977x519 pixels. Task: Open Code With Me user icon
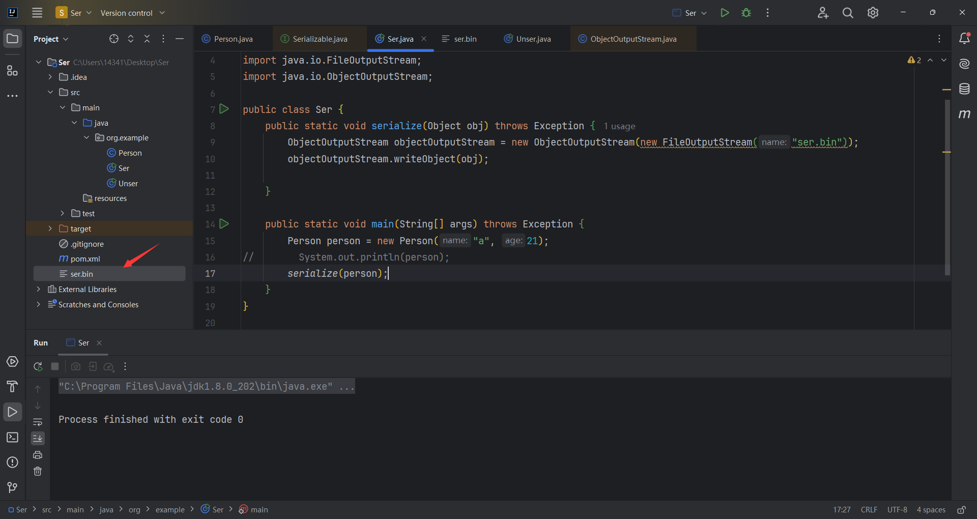pyautogui.click(x=823, y=13)
